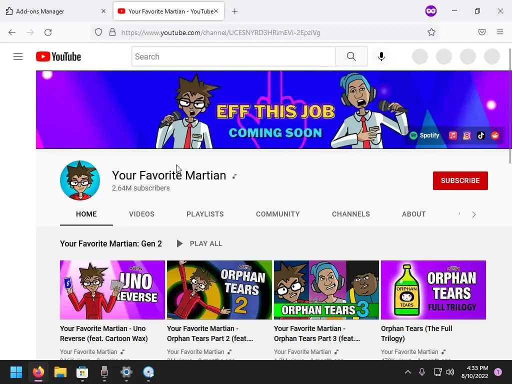Reload the page
Screen dimensions: 512x384
click(x=48, y=32)
